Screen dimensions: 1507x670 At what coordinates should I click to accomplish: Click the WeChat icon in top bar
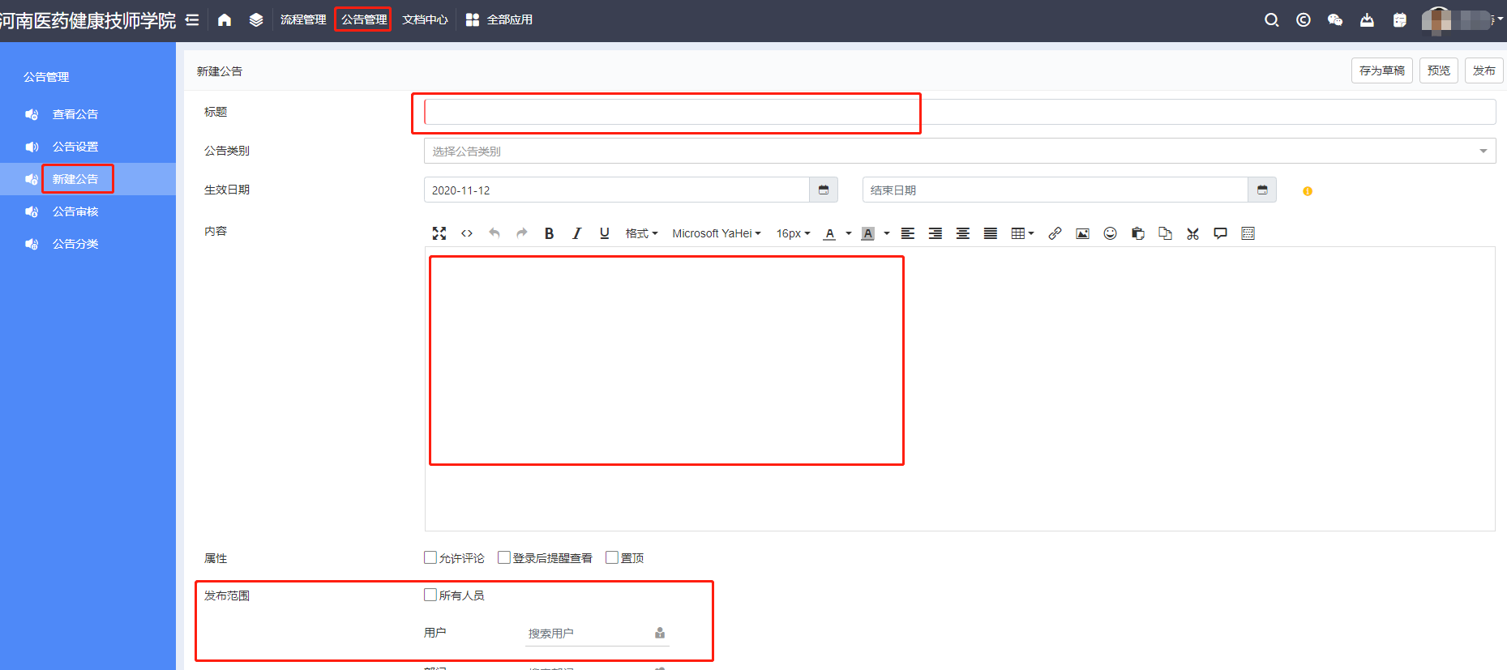tap(1335, 19)
